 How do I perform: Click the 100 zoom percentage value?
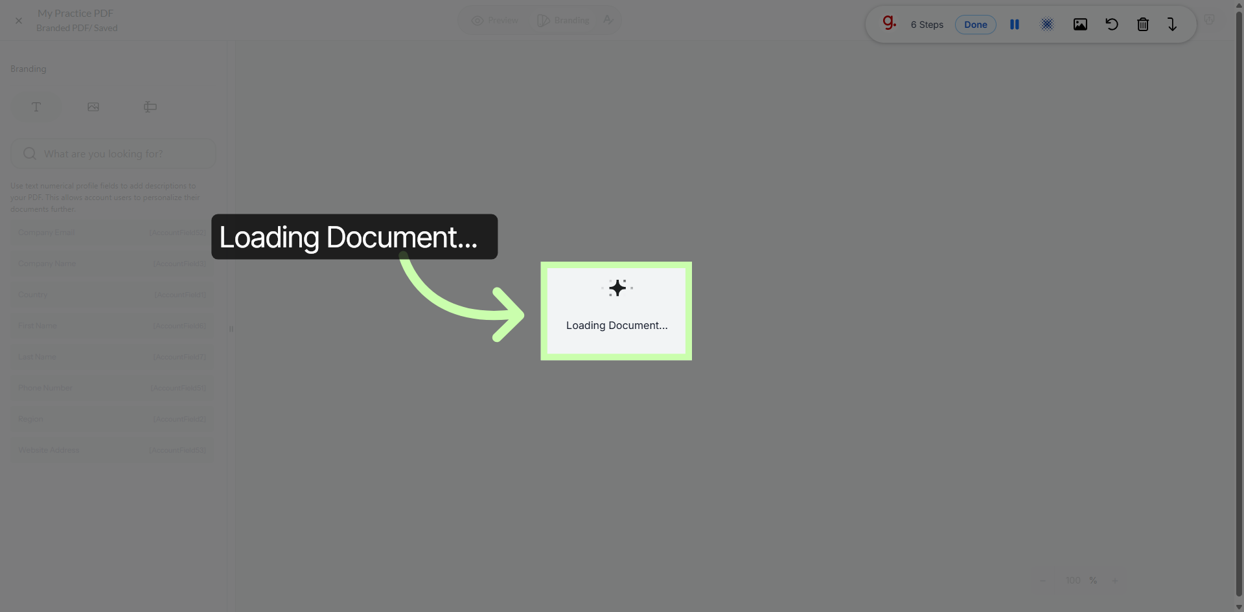coord(1073,580)
